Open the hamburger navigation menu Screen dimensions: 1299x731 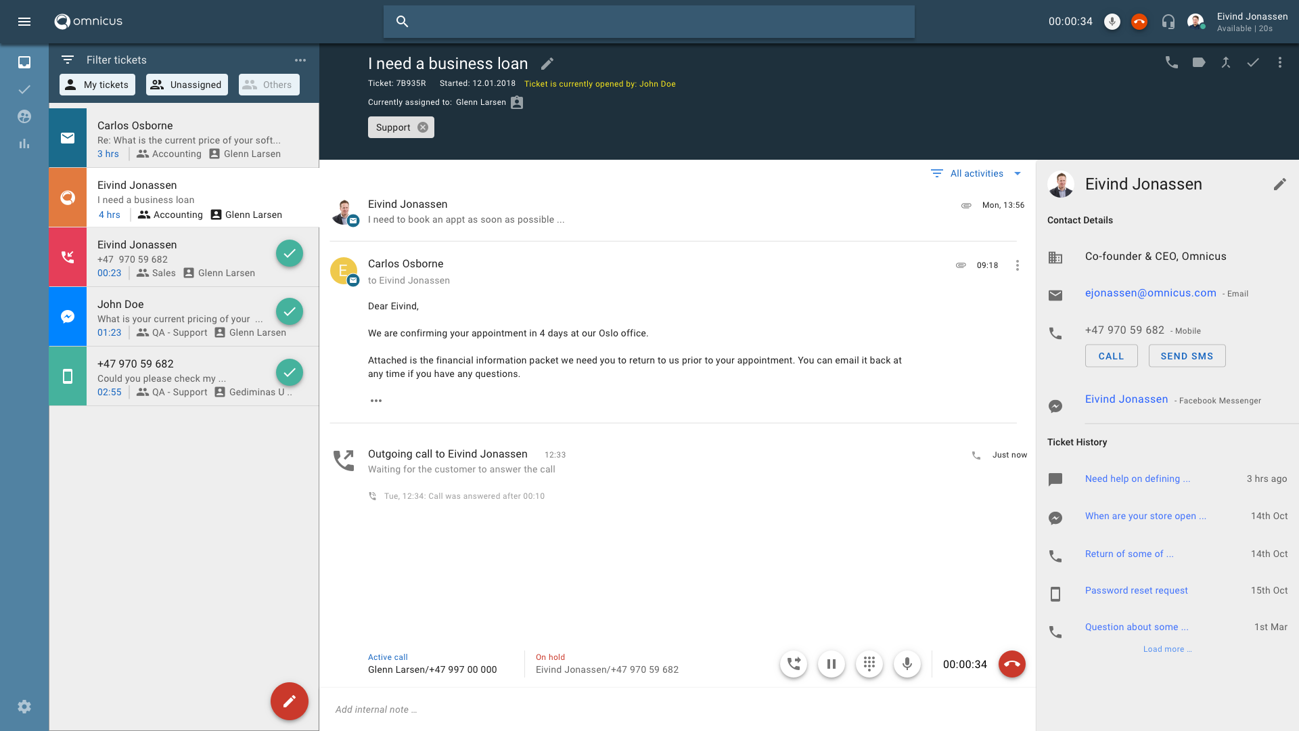[x=24, y=21]
